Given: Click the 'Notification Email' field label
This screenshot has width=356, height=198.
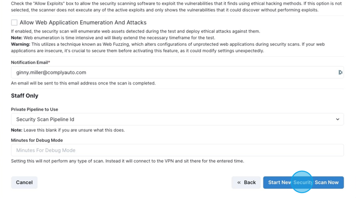Looking at the screenshot, I should (31, 62).
